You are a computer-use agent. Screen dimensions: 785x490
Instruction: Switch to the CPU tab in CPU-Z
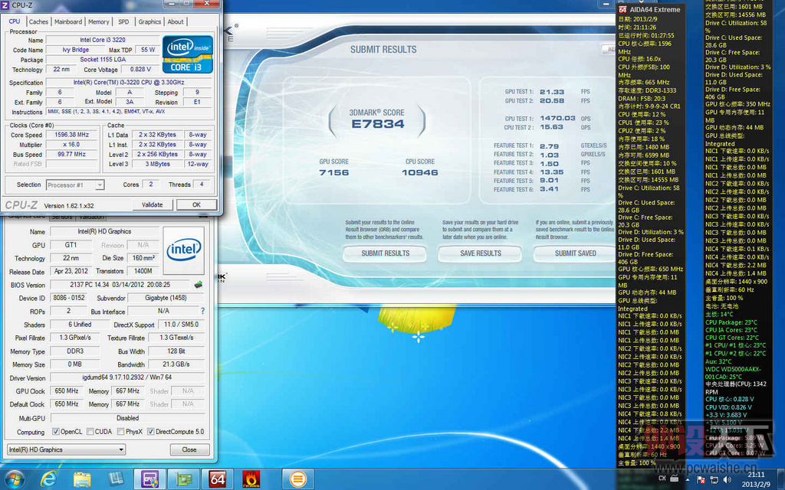15,21
